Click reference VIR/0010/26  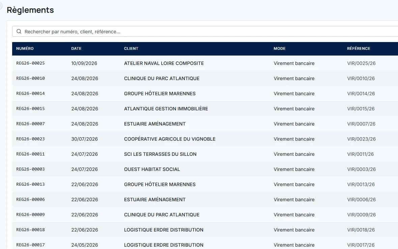pos(361,78)
